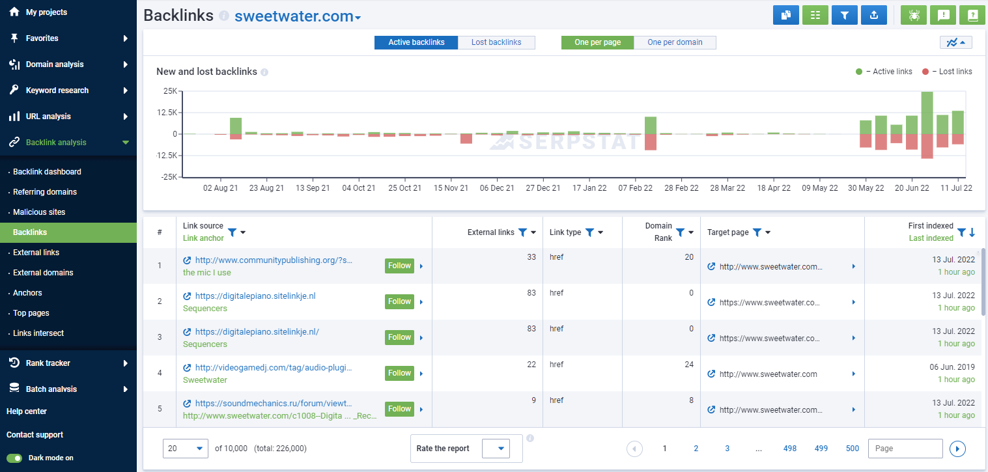
Task: Click Follow badge for communitypublishing.org row
Action: 399,266
